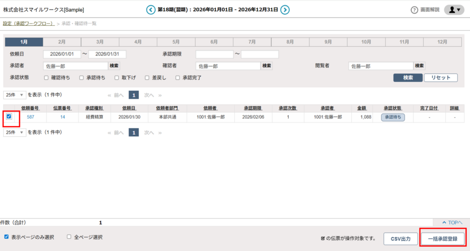This screenshot has width=470, height=251.
Task: Click the 承認期限 start date field
Action: (x=214, y=54)
